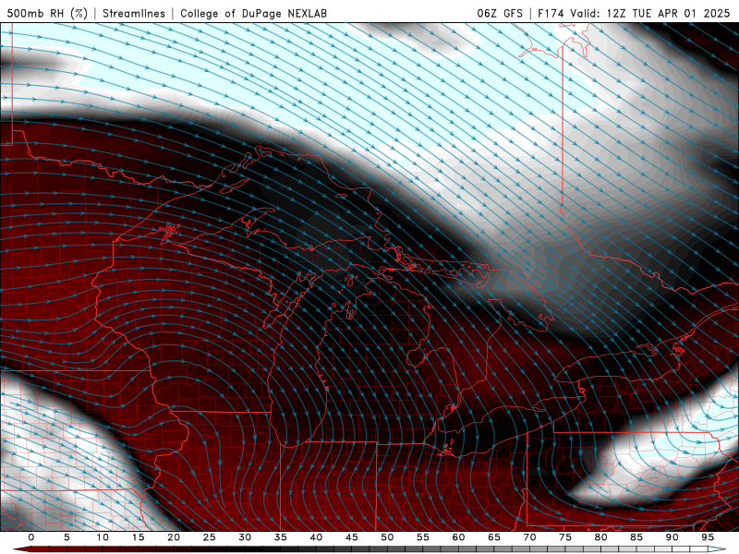Select the "Streamlines" label in header
The width and height of the screenshot is (739, 554).
[134, 13]
